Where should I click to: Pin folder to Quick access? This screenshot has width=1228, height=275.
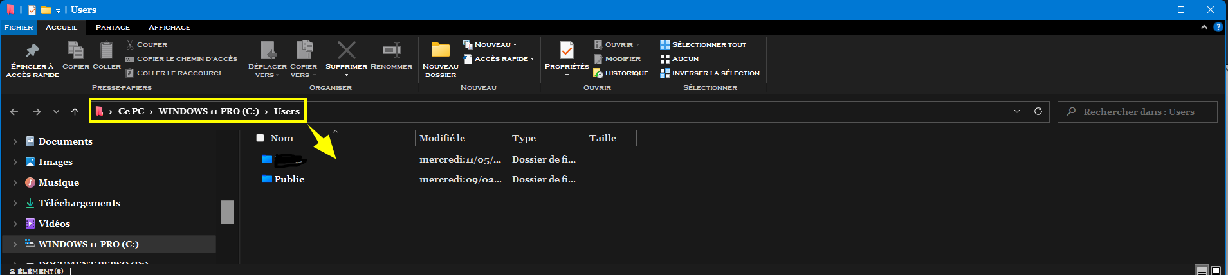(x=32, y=60)
